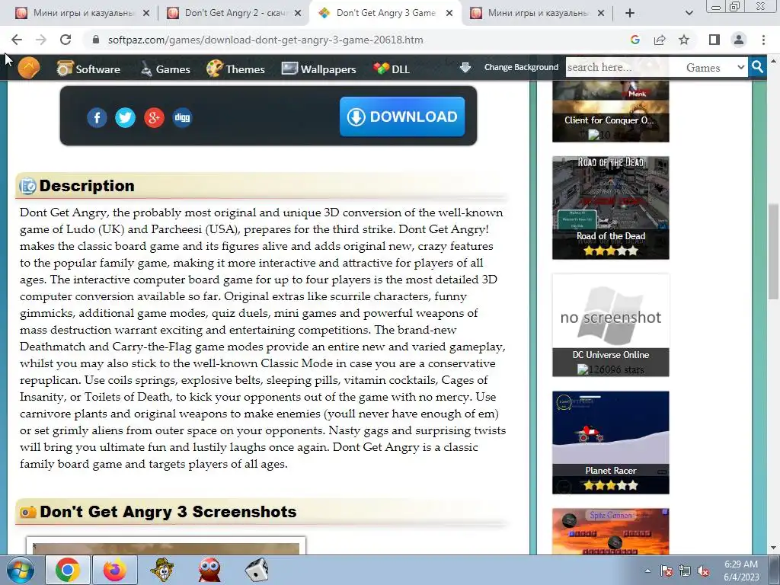Open the Games menu in the navbar

pos(165,69)
